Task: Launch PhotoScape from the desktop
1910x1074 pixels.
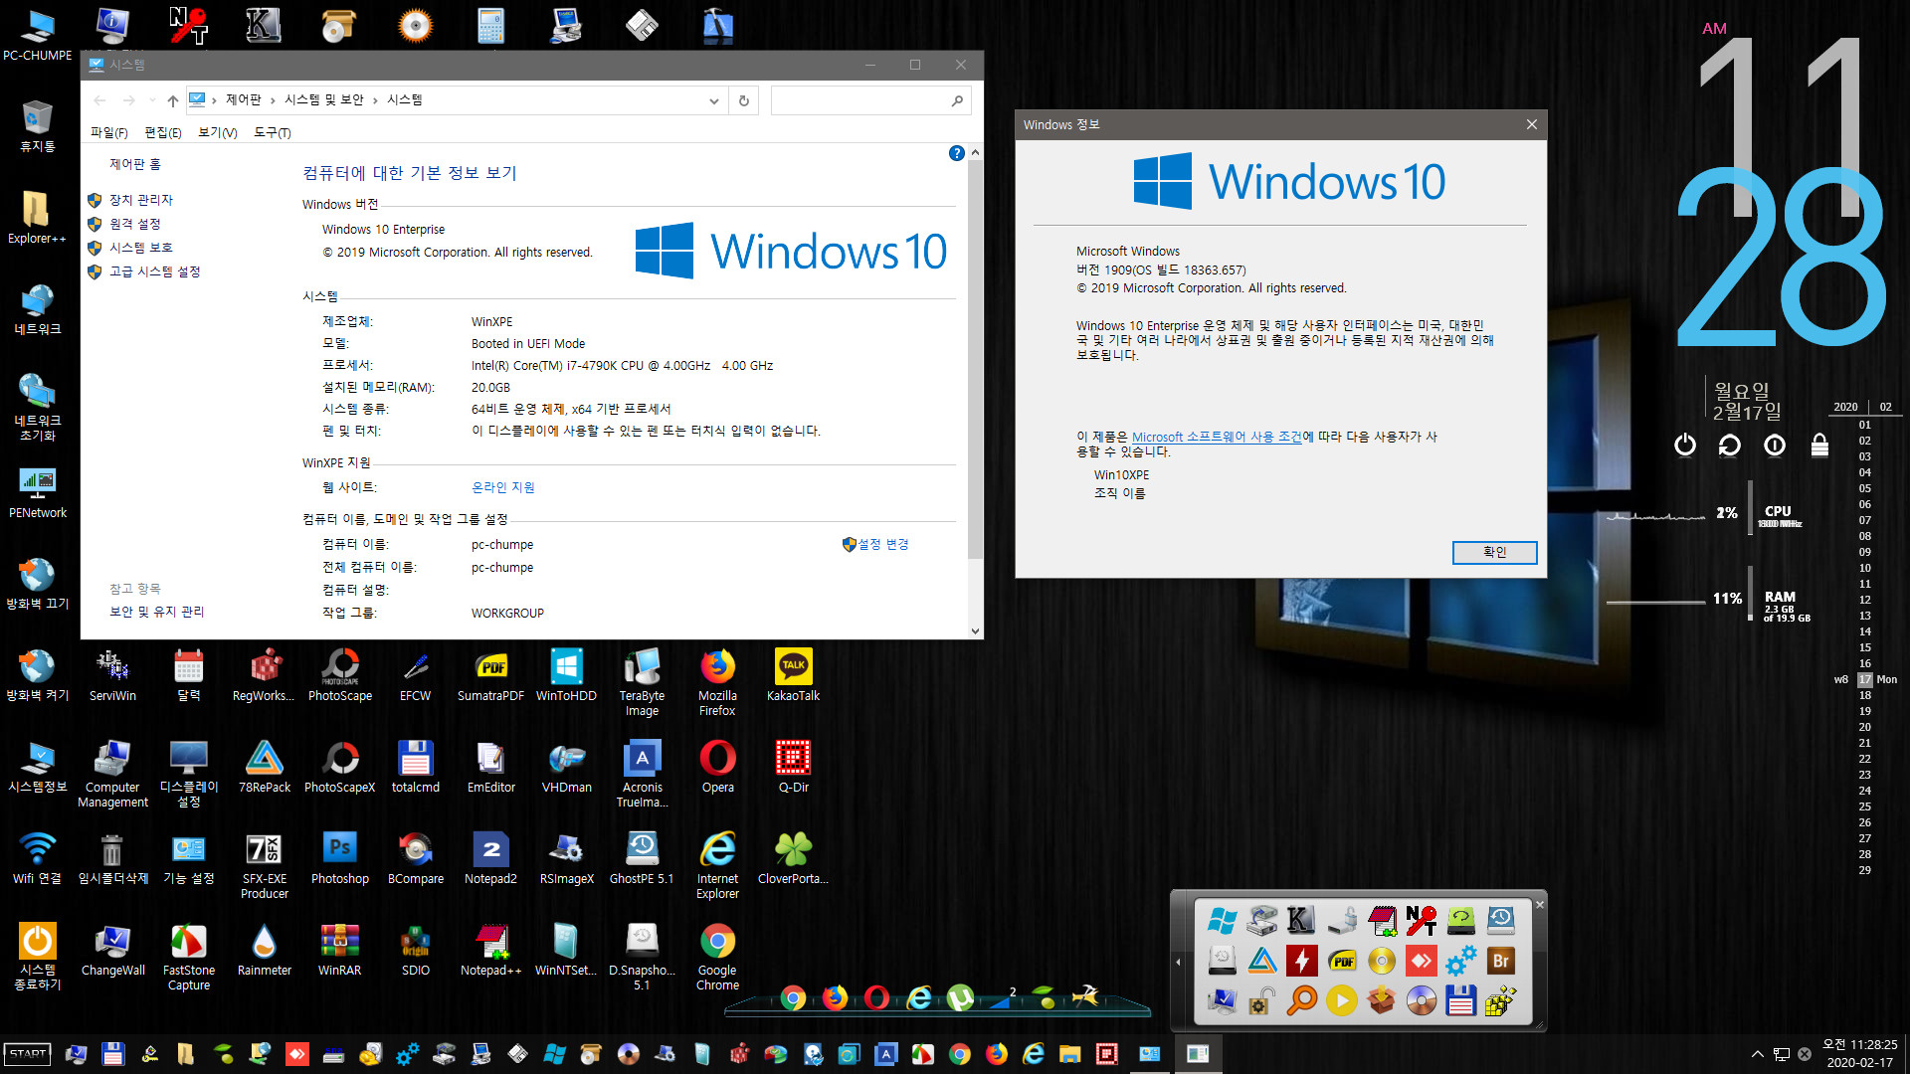Action: coord(340,675)
